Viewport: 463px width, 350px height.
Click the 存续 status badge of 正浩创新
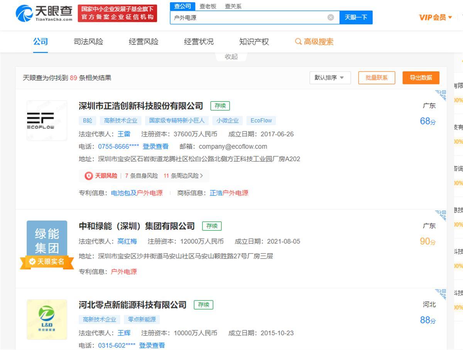click(220, 106)
